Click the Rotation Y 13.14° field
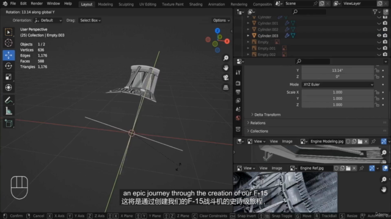391x219 pixels. [338, 71]
